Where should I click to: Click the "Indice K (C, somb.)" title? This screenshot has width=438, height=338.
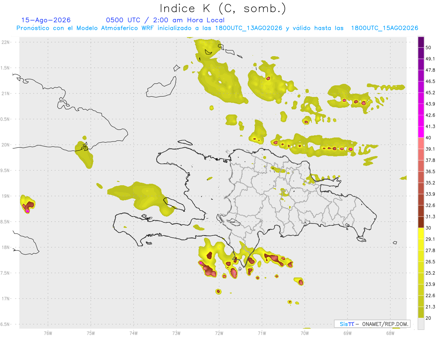[x=223, y=8]
